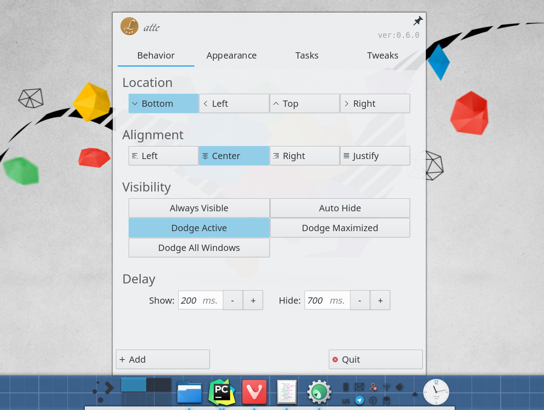
Task: Click the volume speaker tray icon
Action: point(400,387)
